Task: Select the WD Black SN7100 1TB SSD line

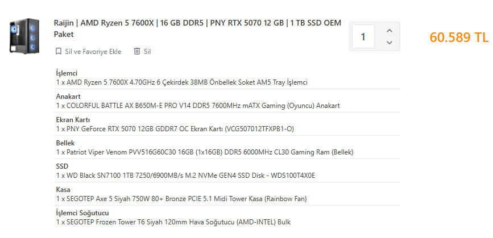Action: point(185,176)
